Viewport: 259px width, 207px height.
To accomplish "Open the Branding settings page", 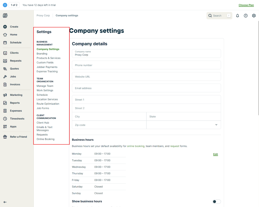I will click(x=42, y=54).
